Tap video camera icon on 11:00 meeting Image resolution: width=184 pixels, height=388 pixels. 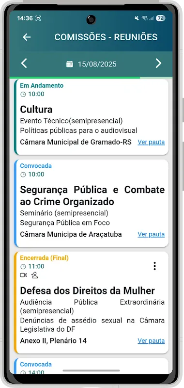tap(24, 275)
